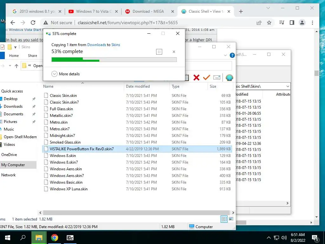
Task: Go up one folder level arrow
Action: pyautogui.click(x=17, y=66)
